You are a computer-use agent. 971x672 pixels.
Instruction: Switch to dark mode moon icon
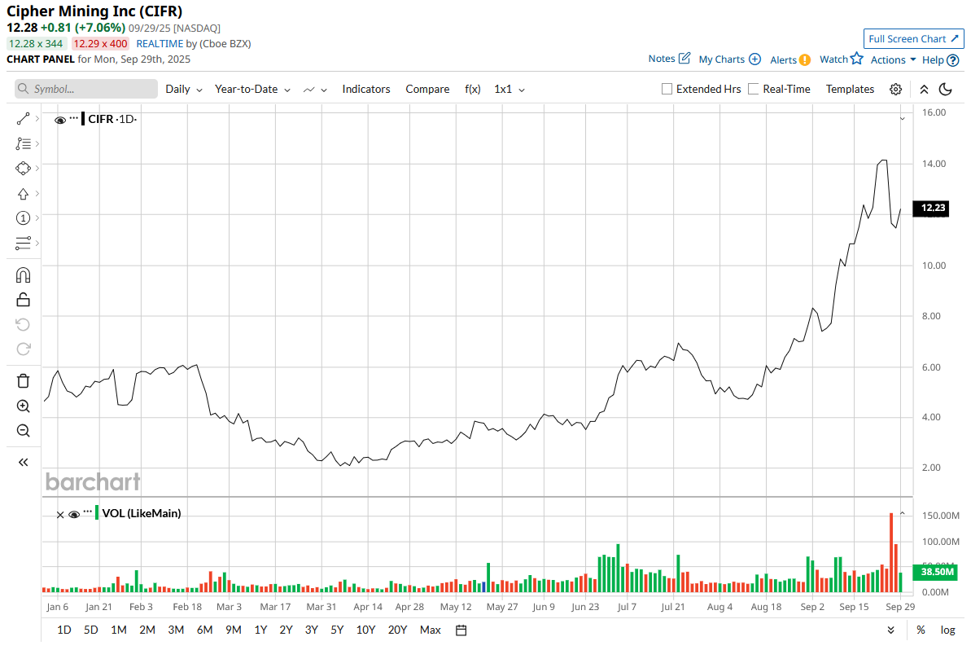point(946,90)
